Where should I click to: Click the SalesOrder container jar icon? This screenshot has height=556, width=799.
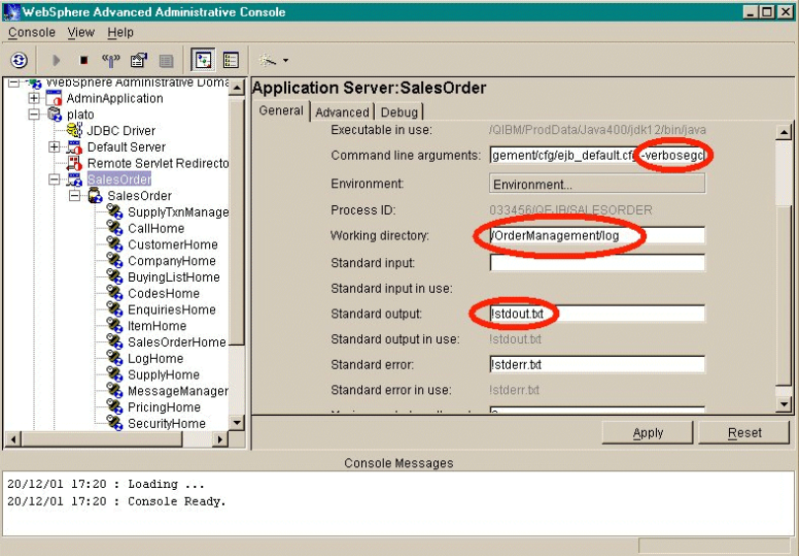coord(95,195)
